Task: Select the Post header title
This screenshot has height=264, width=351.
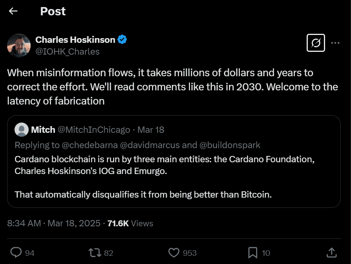Action: point(53,11)
